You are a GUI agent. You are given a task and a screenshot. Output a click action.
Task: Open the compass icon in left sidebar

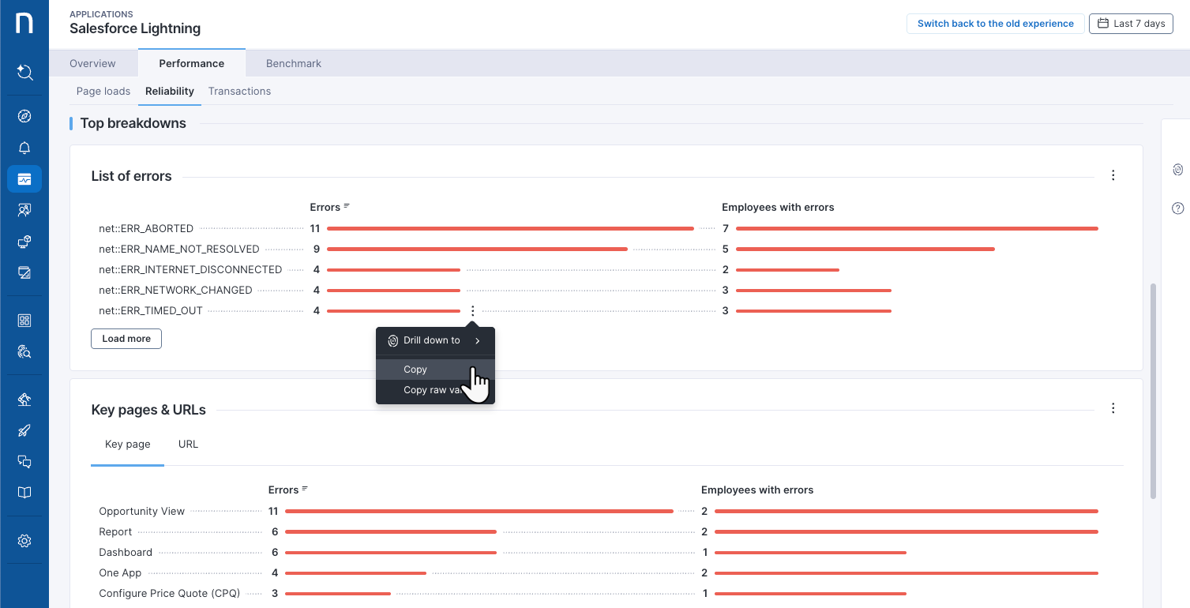tap(24, 116)
